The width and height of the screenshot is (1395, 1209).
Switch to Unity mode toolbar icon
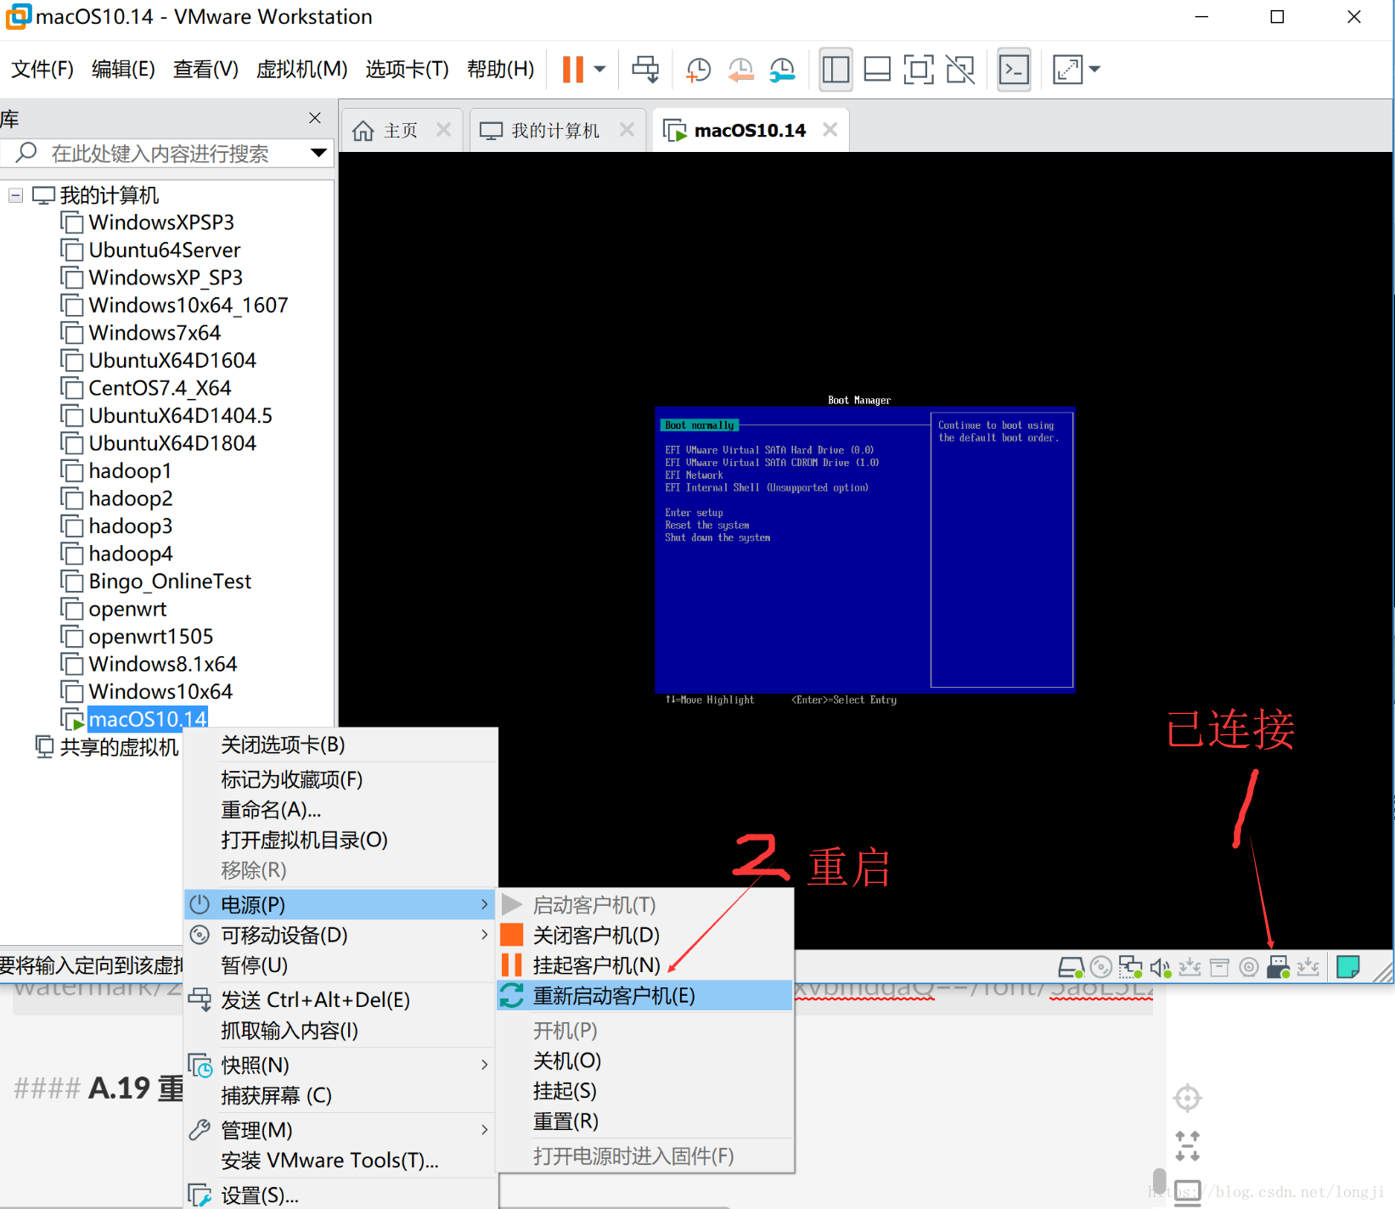(960, 70)
